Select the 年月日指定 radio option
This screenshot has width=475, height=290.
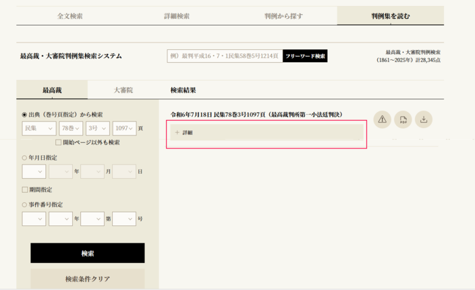click(x=25, y=158)
